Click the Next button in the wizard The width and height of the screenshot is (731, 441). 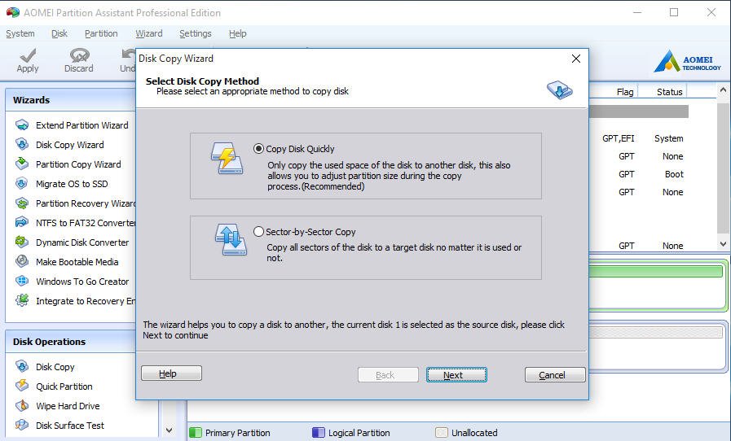[456, 375]
